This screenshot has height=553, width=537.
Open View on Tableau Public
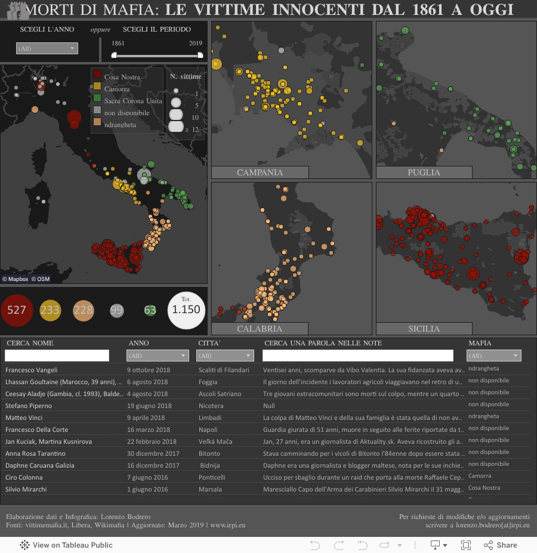point(66,545)
